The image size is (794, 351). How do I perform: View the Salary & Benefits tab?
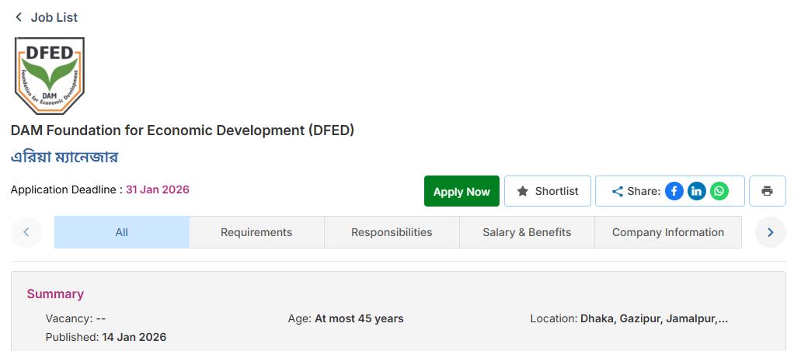[x=527, y=232]
